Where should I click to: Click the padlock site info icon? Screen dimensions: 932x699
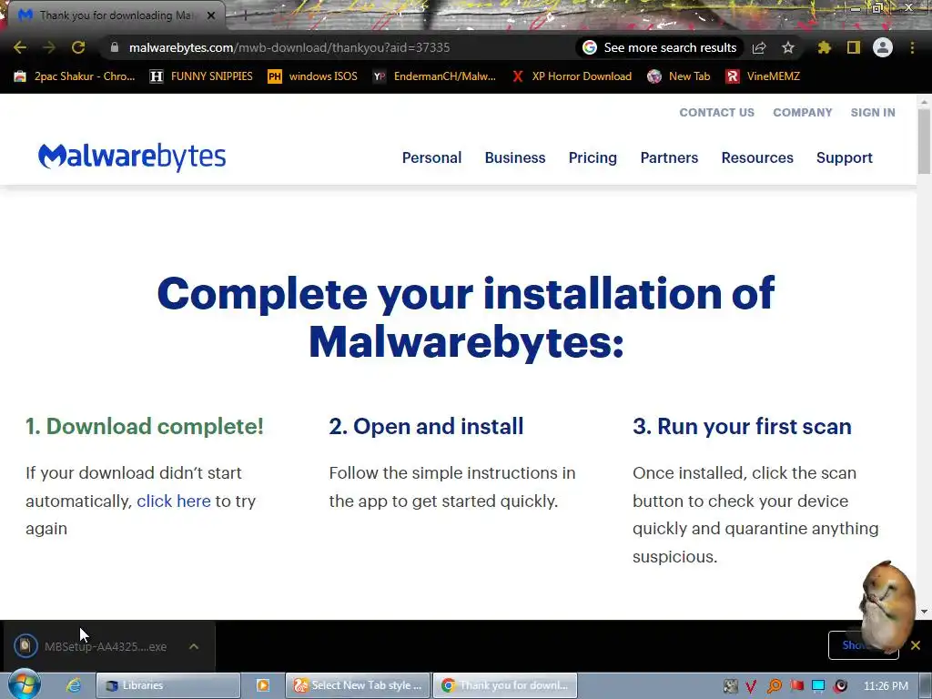coord(115,47)
